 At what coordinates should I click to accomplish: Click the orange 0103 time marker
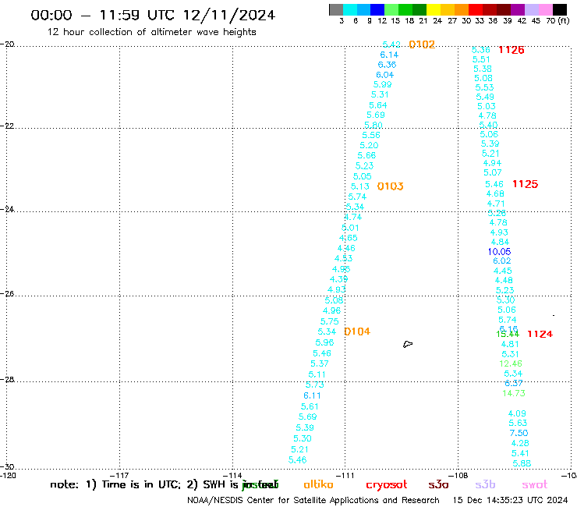coord(390,186)
